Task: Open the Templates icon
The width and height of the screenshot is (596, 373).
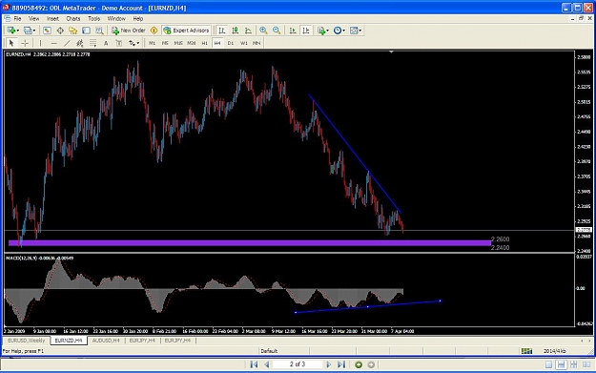Action: [354, 31]
